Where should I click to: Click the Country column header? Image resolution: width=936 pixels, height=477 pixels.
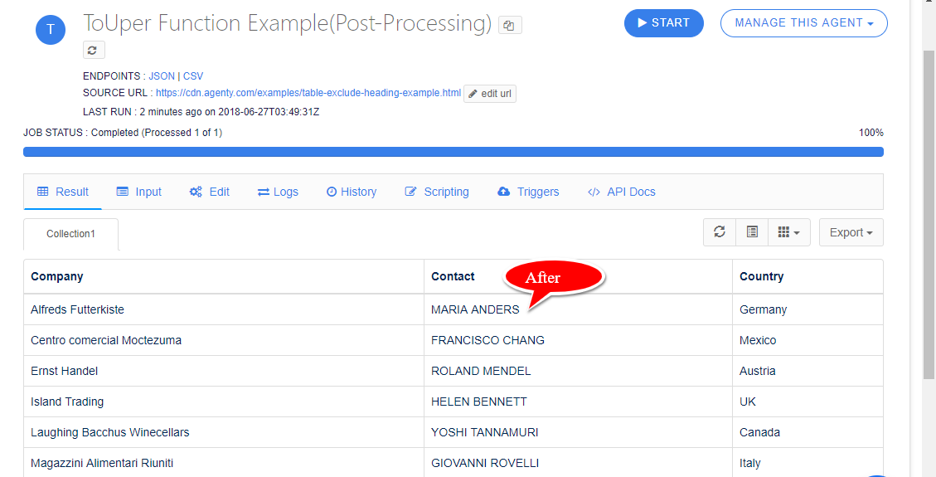tap(807, 276)
